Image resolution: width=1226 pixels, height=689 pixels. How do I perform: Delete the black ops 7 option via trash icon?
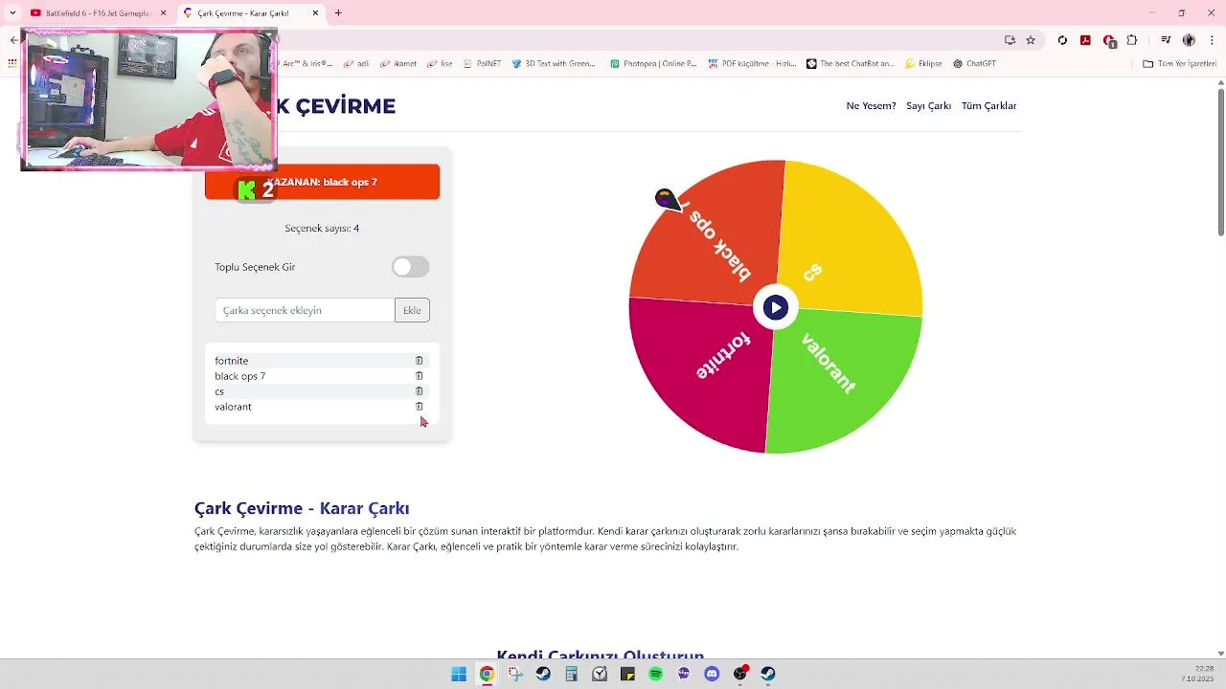tap(419, 376)
